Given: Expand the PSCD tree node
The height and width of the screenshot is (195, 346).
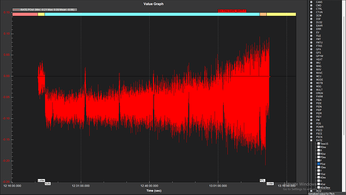Looking at the screenshot, I should (311, 130).
